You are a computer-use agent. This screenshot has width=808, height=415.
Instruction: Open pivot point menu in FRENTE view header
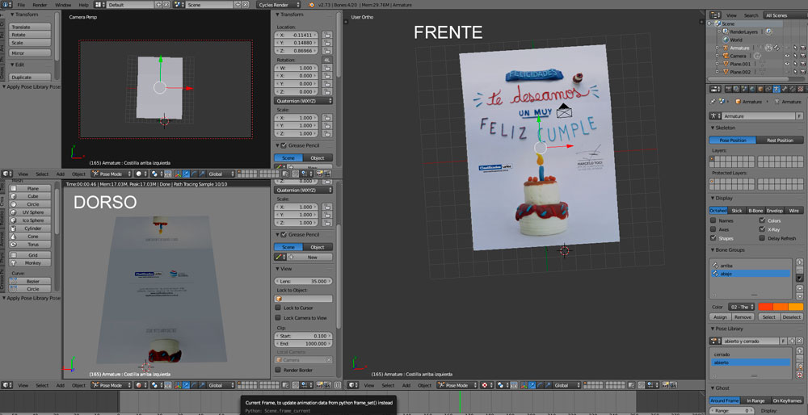click(503, 385)
